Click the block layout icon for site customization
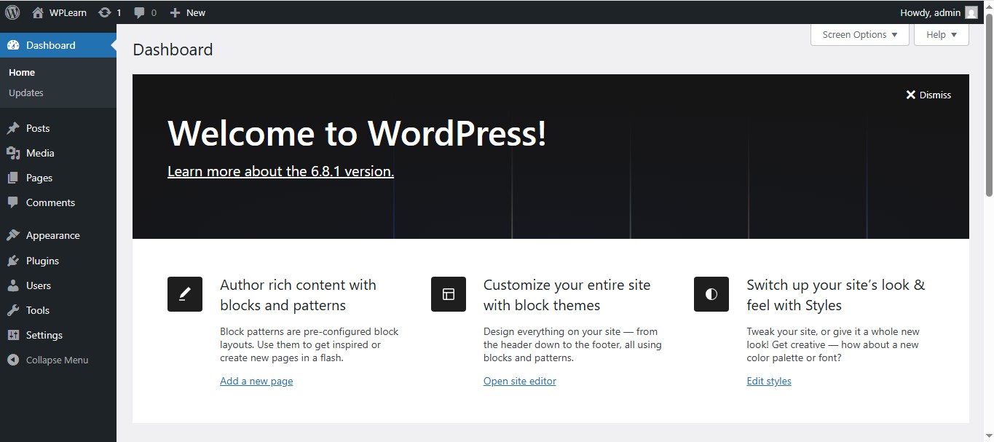This screenshot has height=442, width=994. (x=449, y=294)
